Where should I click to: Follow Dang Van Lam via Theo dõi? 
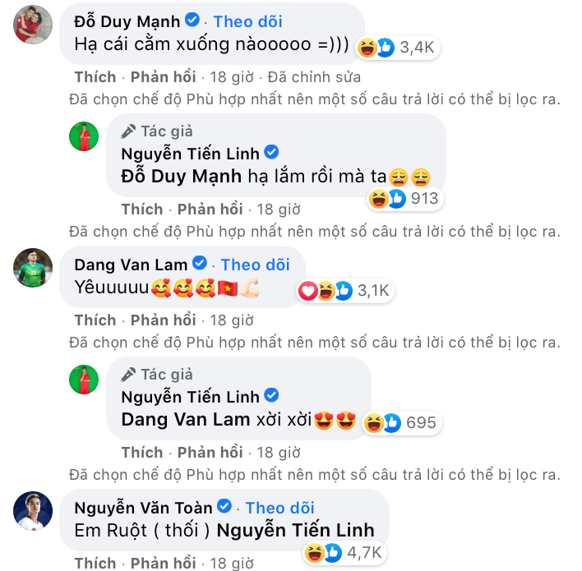[x=255, y=265]
